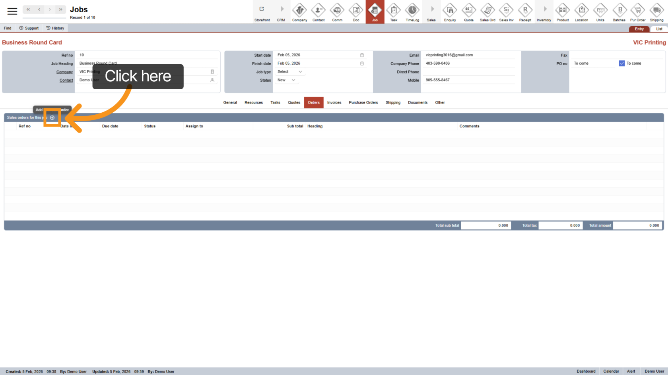Open the Quote module icon
Screen dimensions: 668x375
pyautogui.click(x=468, y=12)
